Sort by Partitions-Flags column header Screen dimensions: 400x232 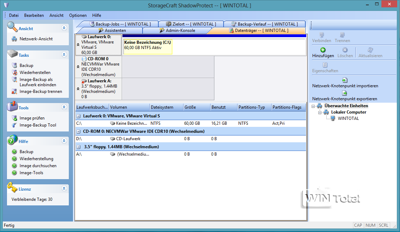click(x=288, y=107)
